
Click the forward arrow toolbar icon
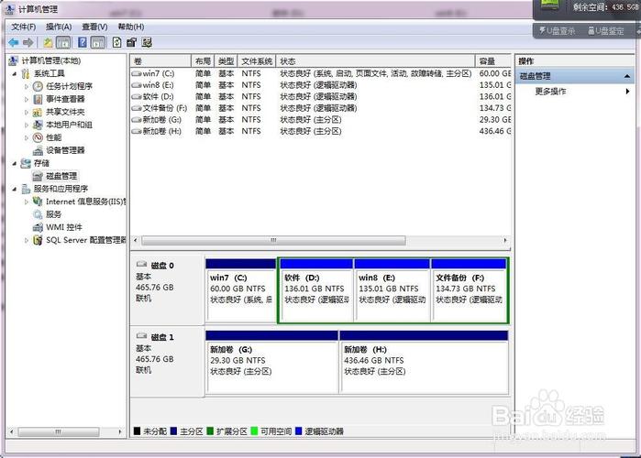pyautogui.click(x=28, y=42)
